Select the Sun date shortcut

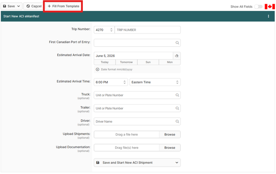(148, 62)
